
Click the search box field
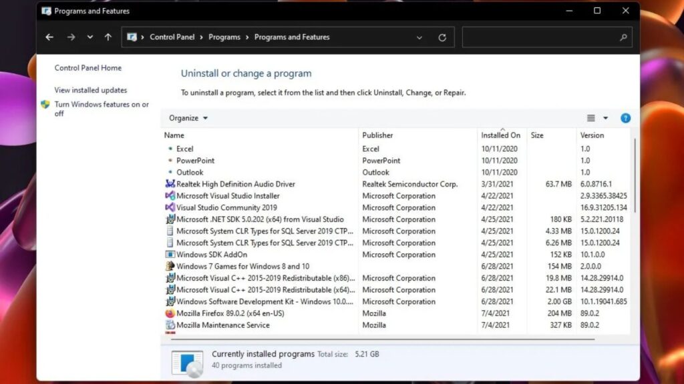[547, 37]
